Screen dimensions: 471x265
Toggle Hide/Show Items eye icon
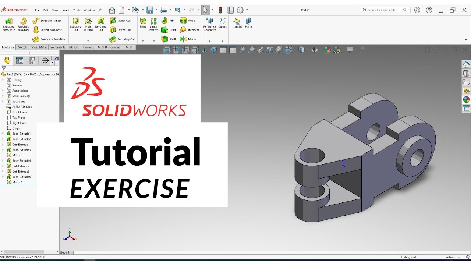point(314,50)
